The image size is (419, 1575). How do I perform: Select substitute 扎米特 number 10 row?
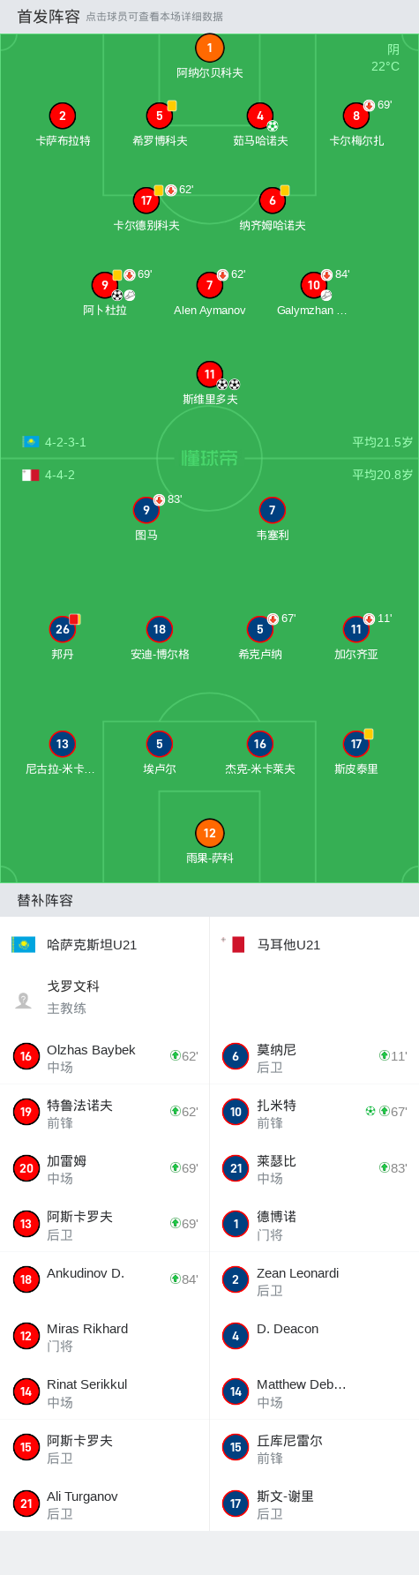(314, 1112)
